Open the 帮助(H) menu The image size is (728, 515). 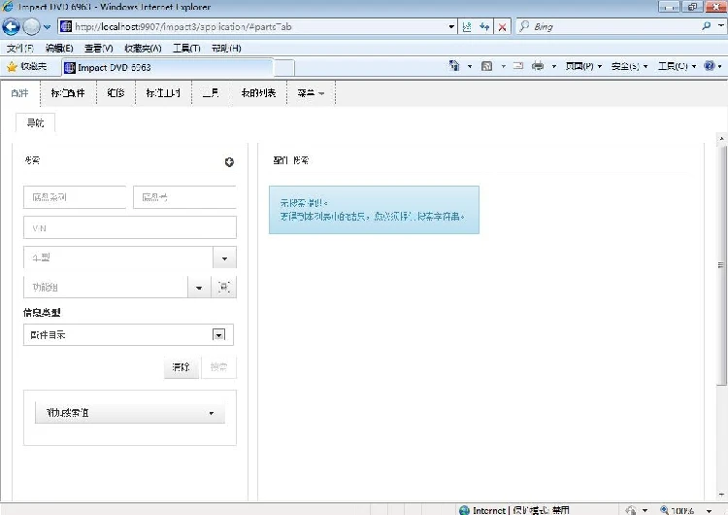coord(226,48)
